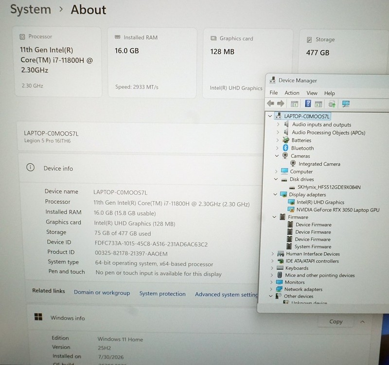The image size is (389, 365).
Task: Click the Installed RAM card
Action: pos(152,63)
